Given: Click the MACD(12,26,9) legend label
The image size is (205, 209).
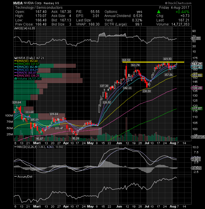Looking at the screenshot, I should [28, 147].
